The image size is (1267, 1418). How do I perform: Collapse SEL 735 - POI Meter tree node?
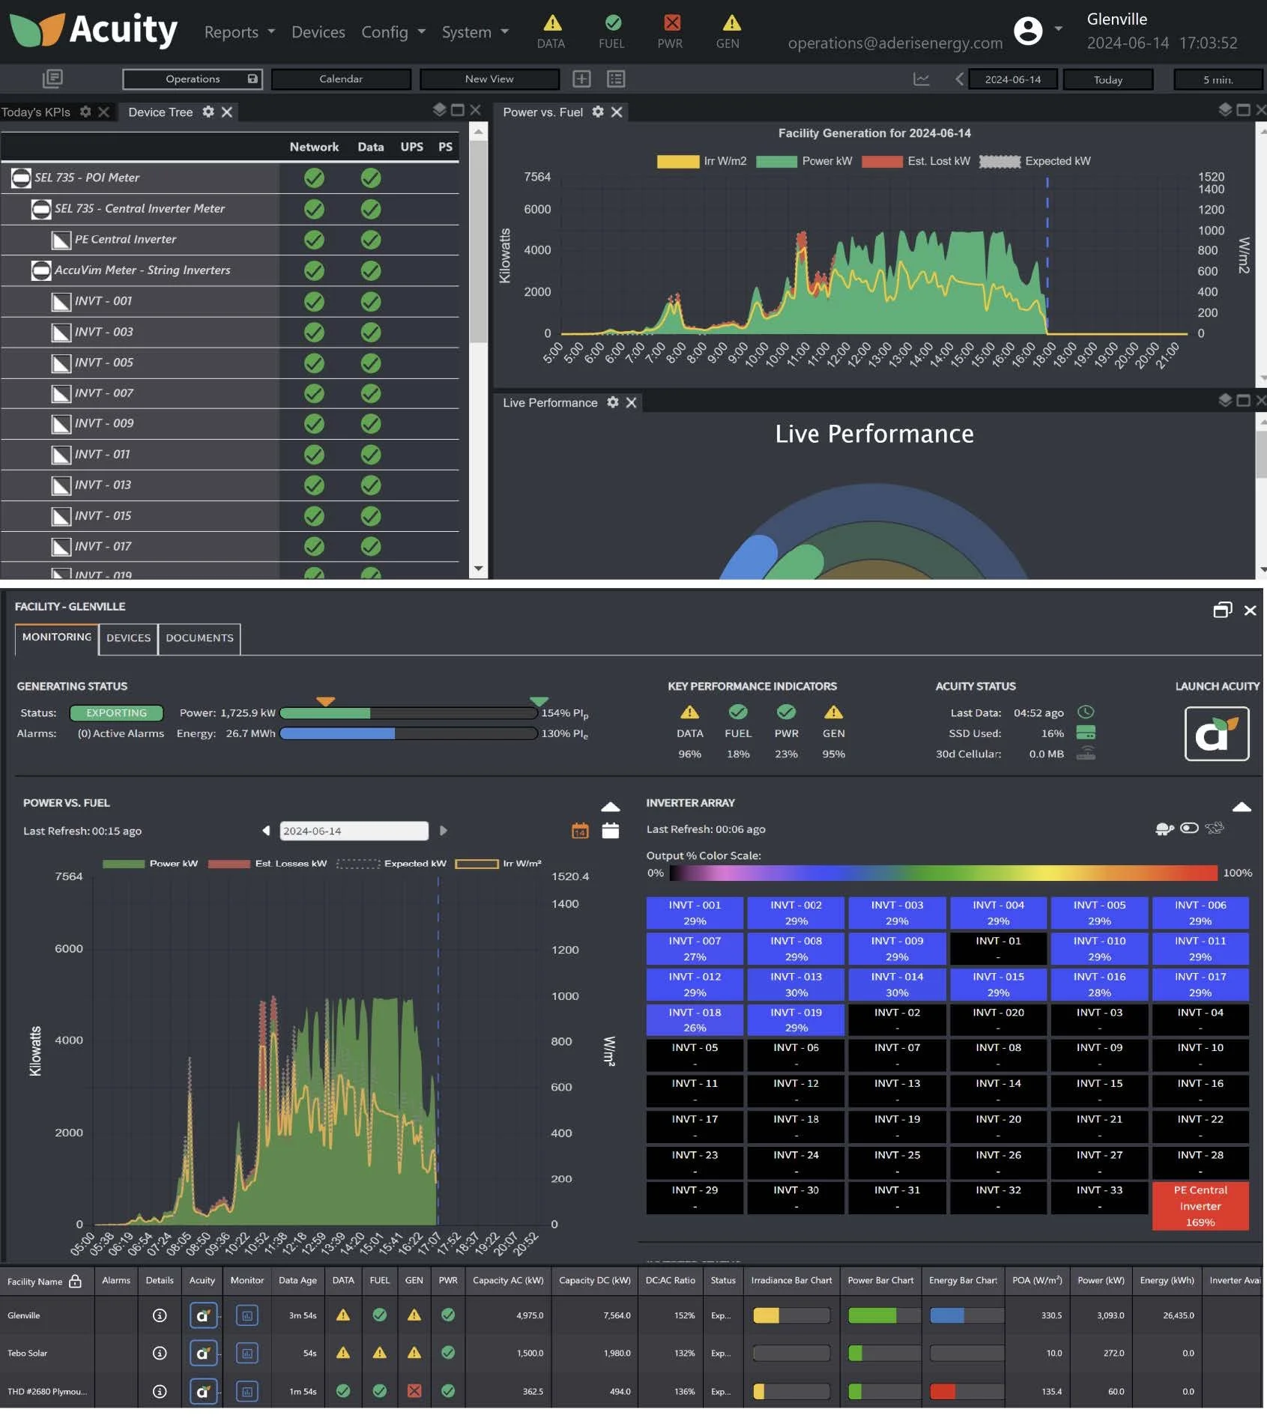click(21, 178)
